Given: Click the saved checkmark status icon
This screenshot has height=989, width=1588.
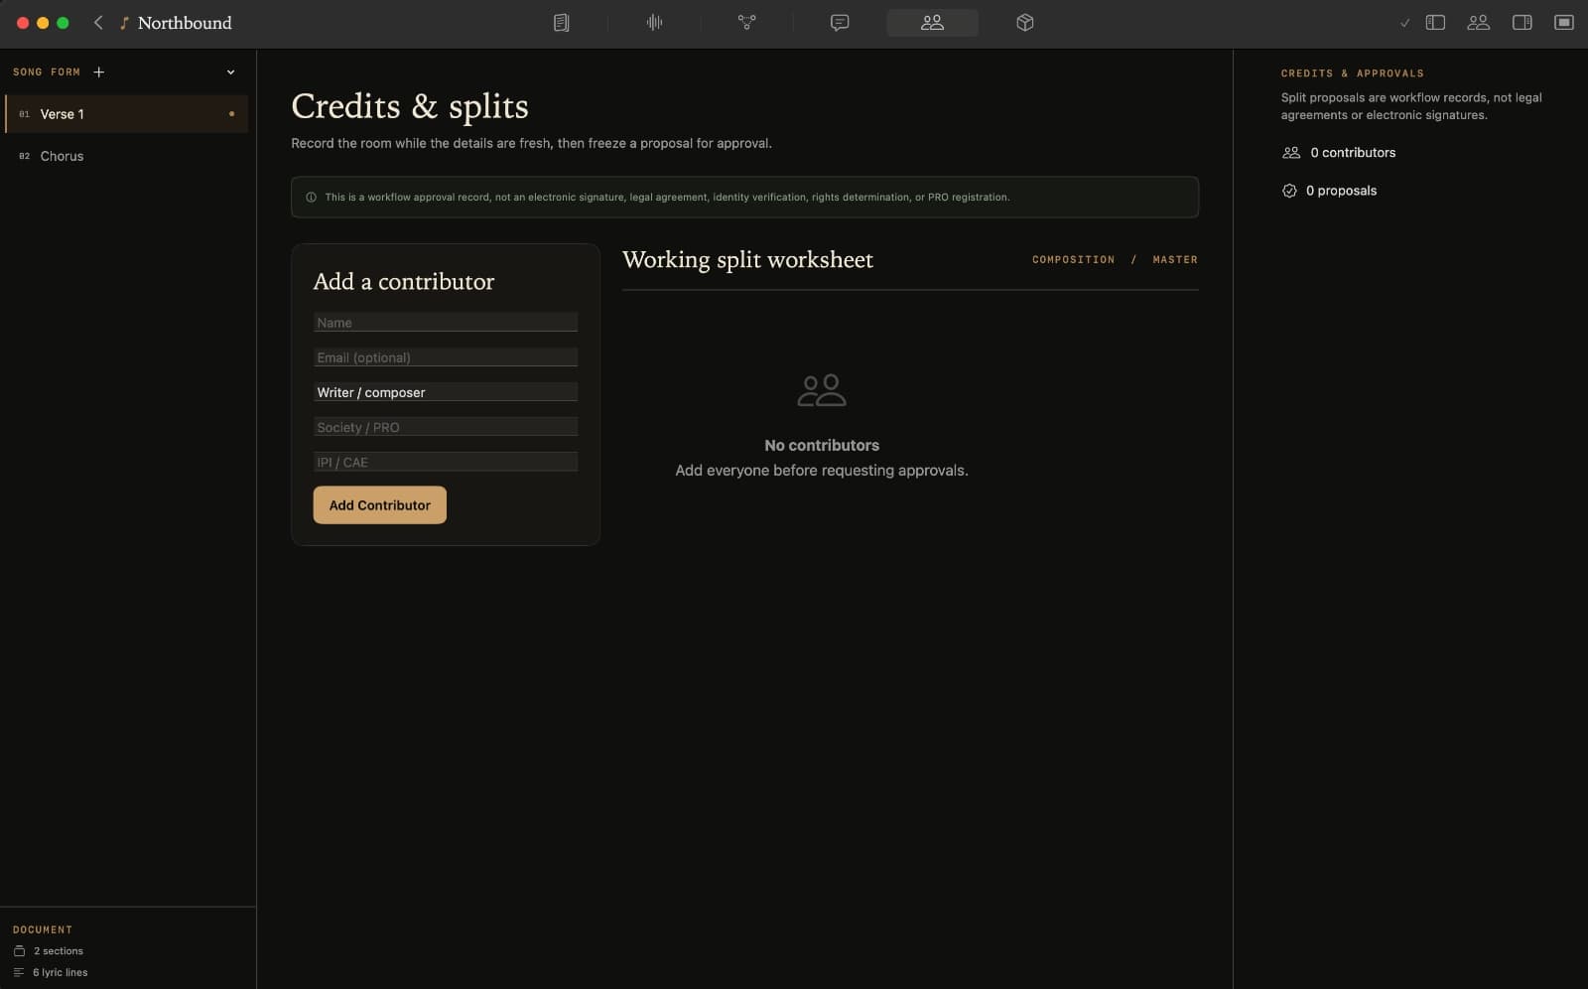Looking at the screenshot, I should pyautogui.click(x=1404, y=23).
